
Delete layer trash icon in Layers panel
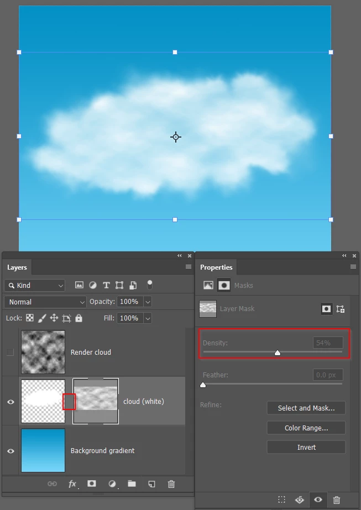point(171,484)
